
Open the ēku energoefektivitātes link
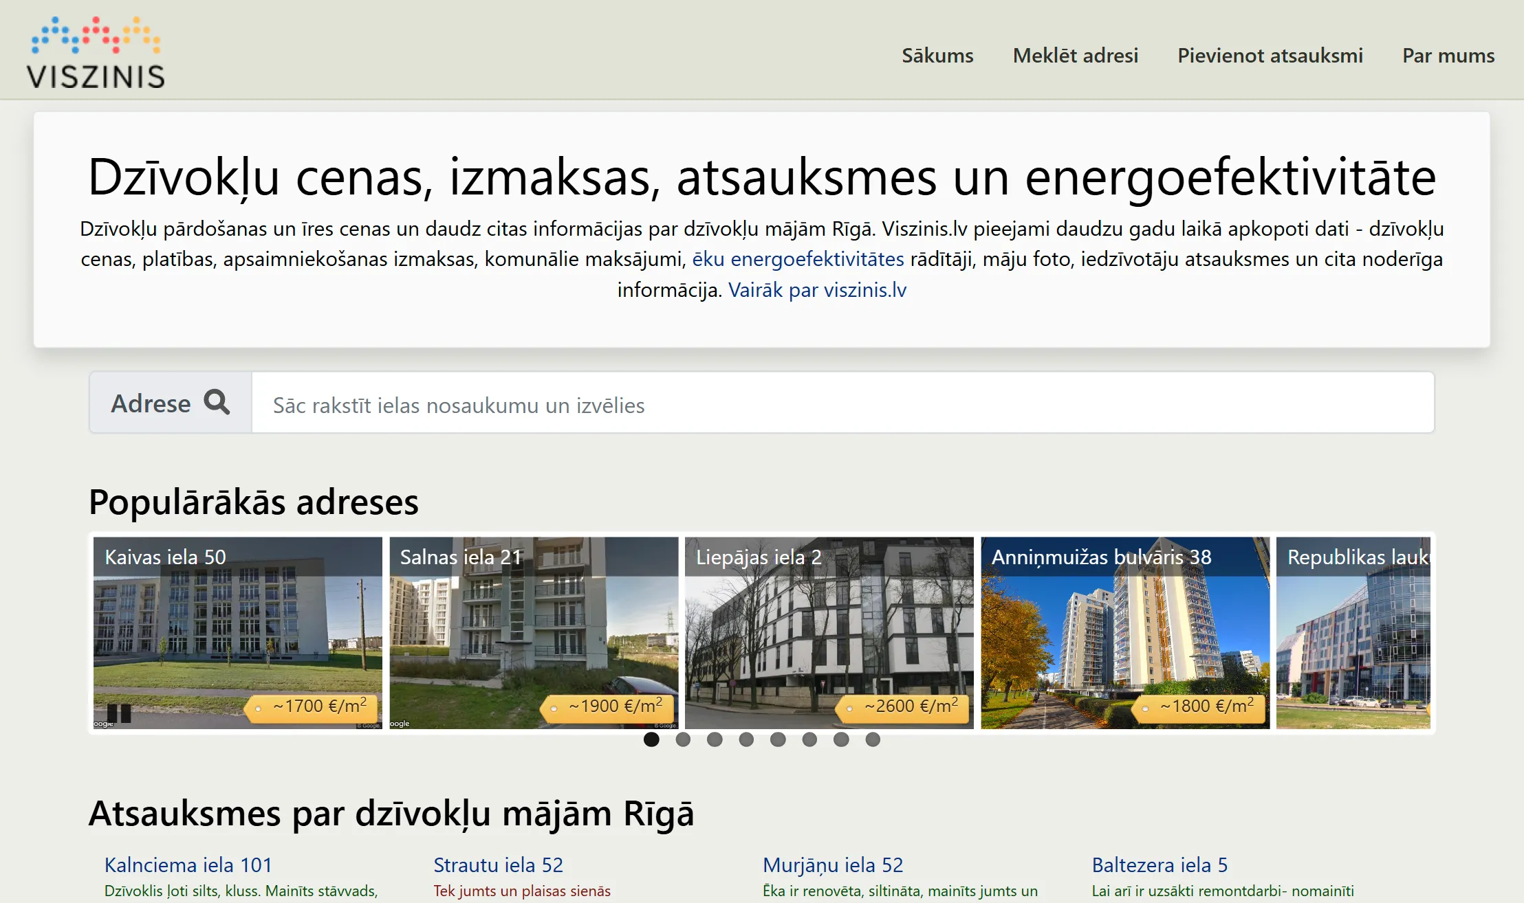click(798, 259)
